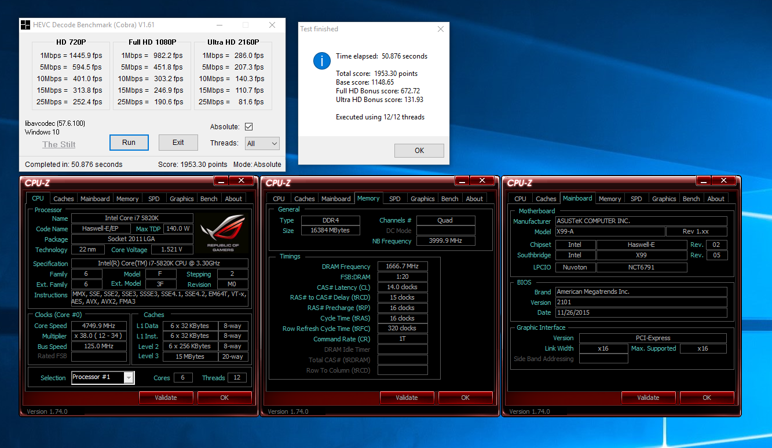Click Validate in the Memory CPU-Z window
This screenshot has width=772, height=448.
407,398
